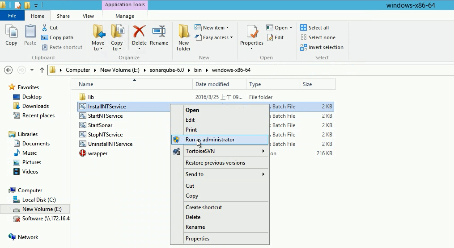Choose Properties in the context menu
The width and height of the screenshot is (454, 248).
pyautogui.click(x=220, y=238)
